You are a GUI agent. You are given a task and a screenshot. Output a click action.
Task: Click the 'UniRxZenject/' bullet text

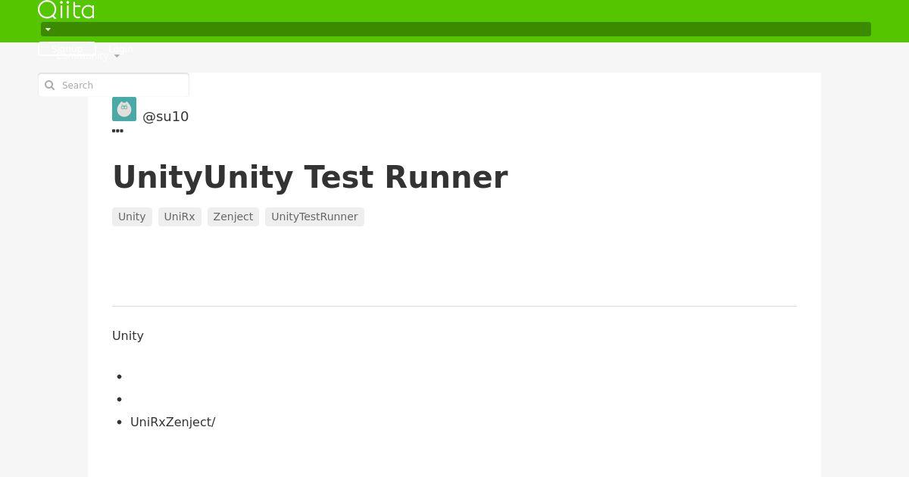point(173,422)
